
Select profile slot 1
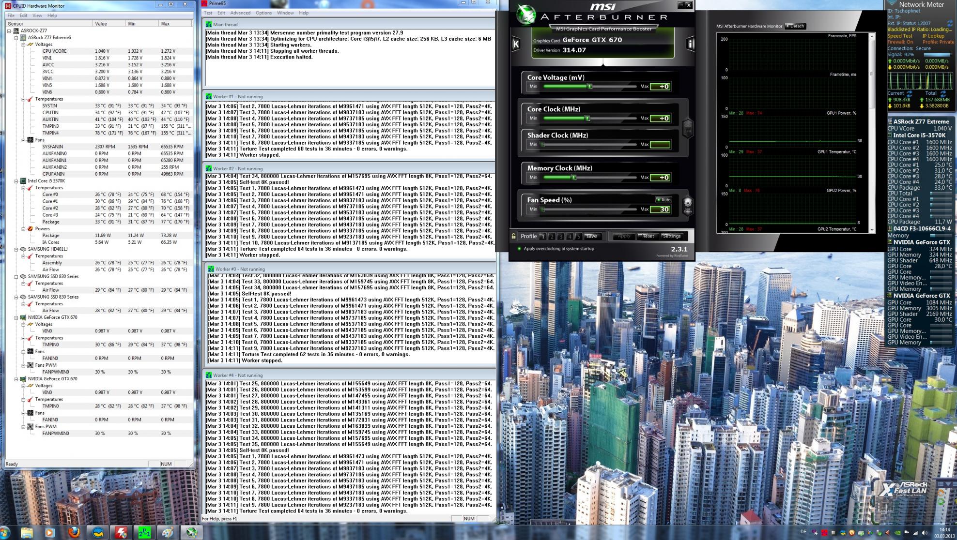[542, 237]
